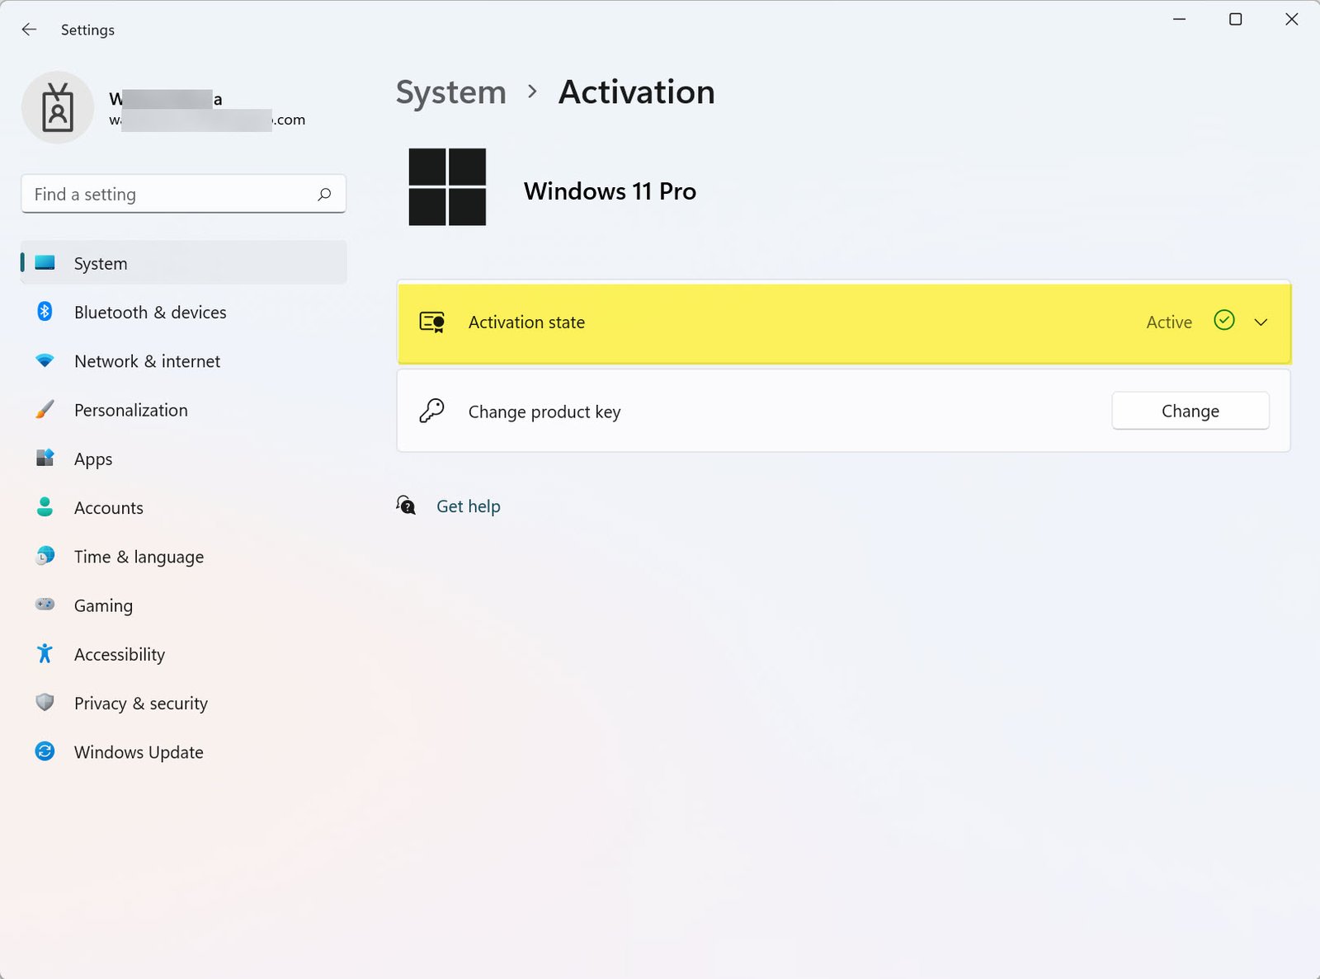
Task: Click the Change product key label
Action: (544, 412)
